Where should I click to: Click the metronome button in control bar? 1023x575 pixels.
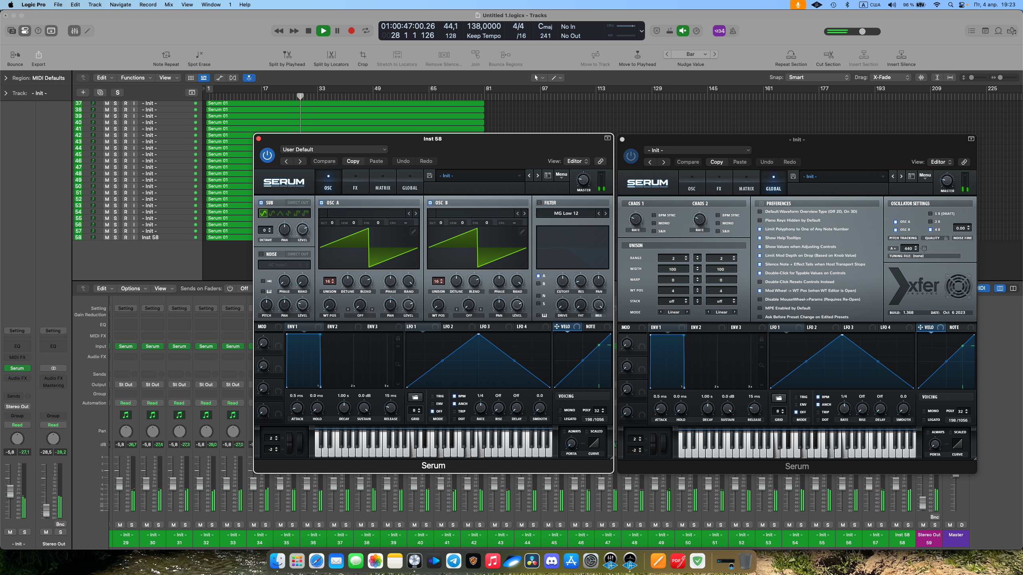click(733, 31)
